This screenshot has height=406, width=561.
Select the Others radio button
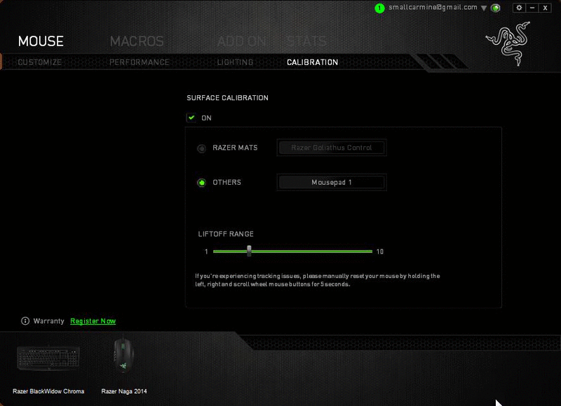pos(202,183)
